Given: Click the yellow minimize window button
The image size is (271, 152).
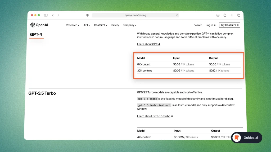Looking at the screenshot, I should click(35, 15).
